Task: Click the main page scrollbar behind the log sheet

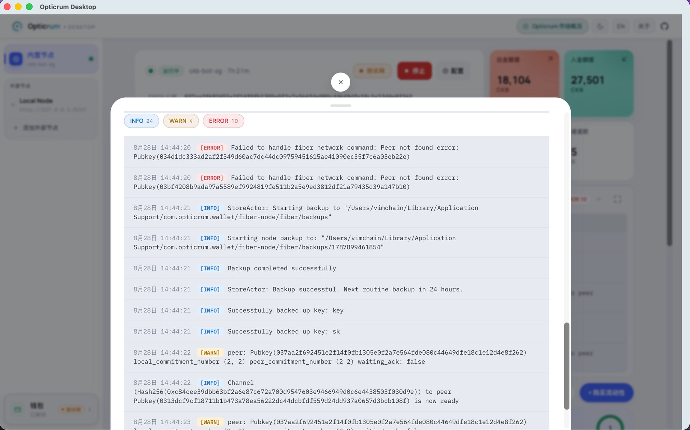Action: (669, 143)
